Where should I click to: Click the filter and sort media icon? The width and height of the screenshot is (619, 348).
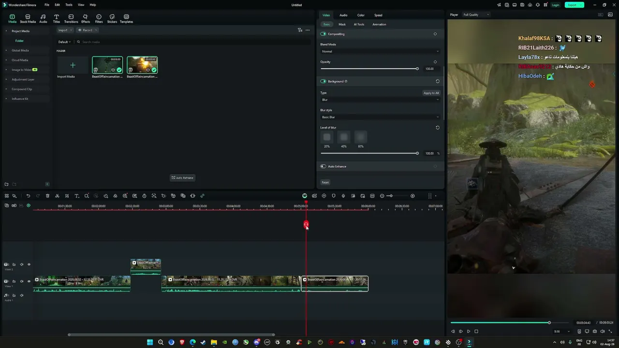point(300,30)
